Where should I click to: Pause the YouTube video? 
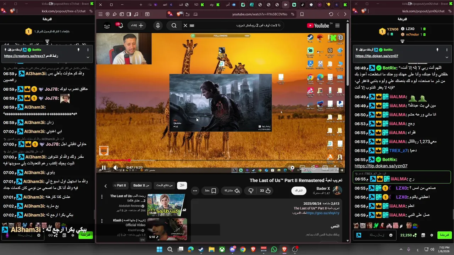tap(104, 168)
